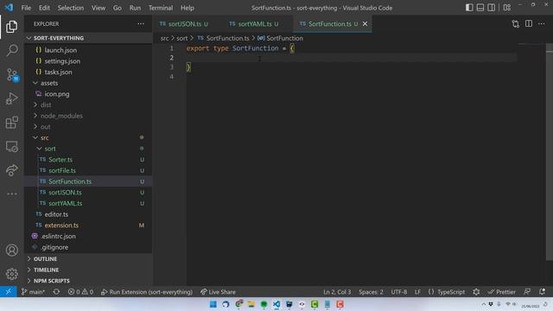553x311 pixels.
Task: Switch git branch main in status bar
Action: click(x=33, y=292)
